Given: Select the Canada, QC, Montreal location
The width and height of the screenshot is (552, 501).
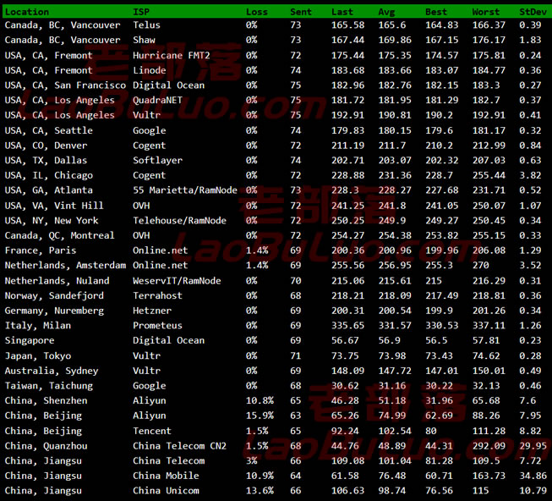Looking at the screenshot, I should tap(59, 235).
